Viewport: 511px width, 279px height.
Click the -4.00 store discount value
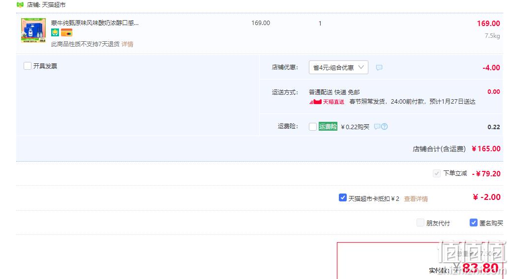(x=491, y=68)
